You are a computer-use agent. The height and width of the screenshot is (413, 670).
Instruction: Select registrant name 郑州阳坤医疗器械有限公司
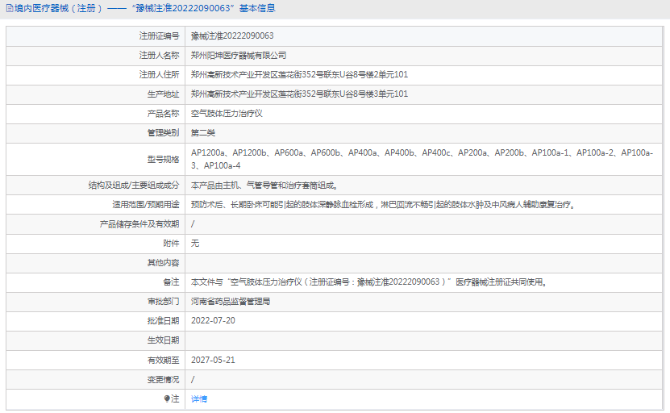tap(239, 55)
